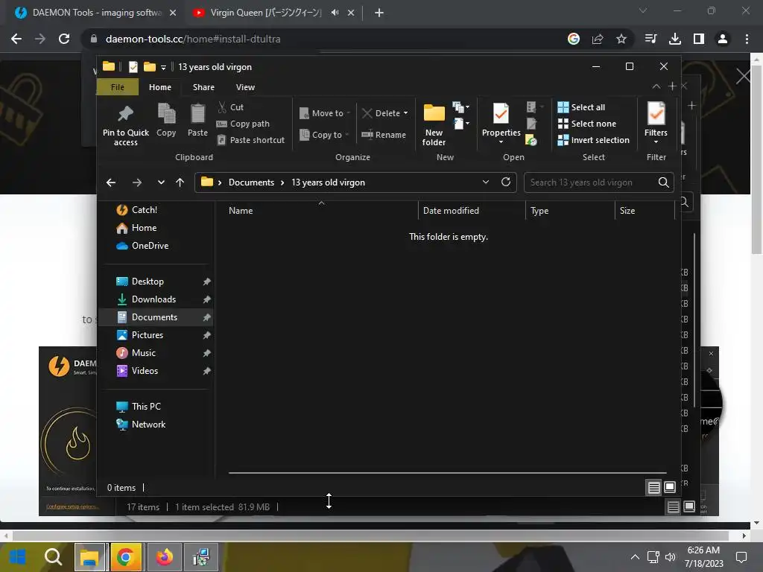Sort by the Type column
763x572 pixels.
[x=570, y=211]
